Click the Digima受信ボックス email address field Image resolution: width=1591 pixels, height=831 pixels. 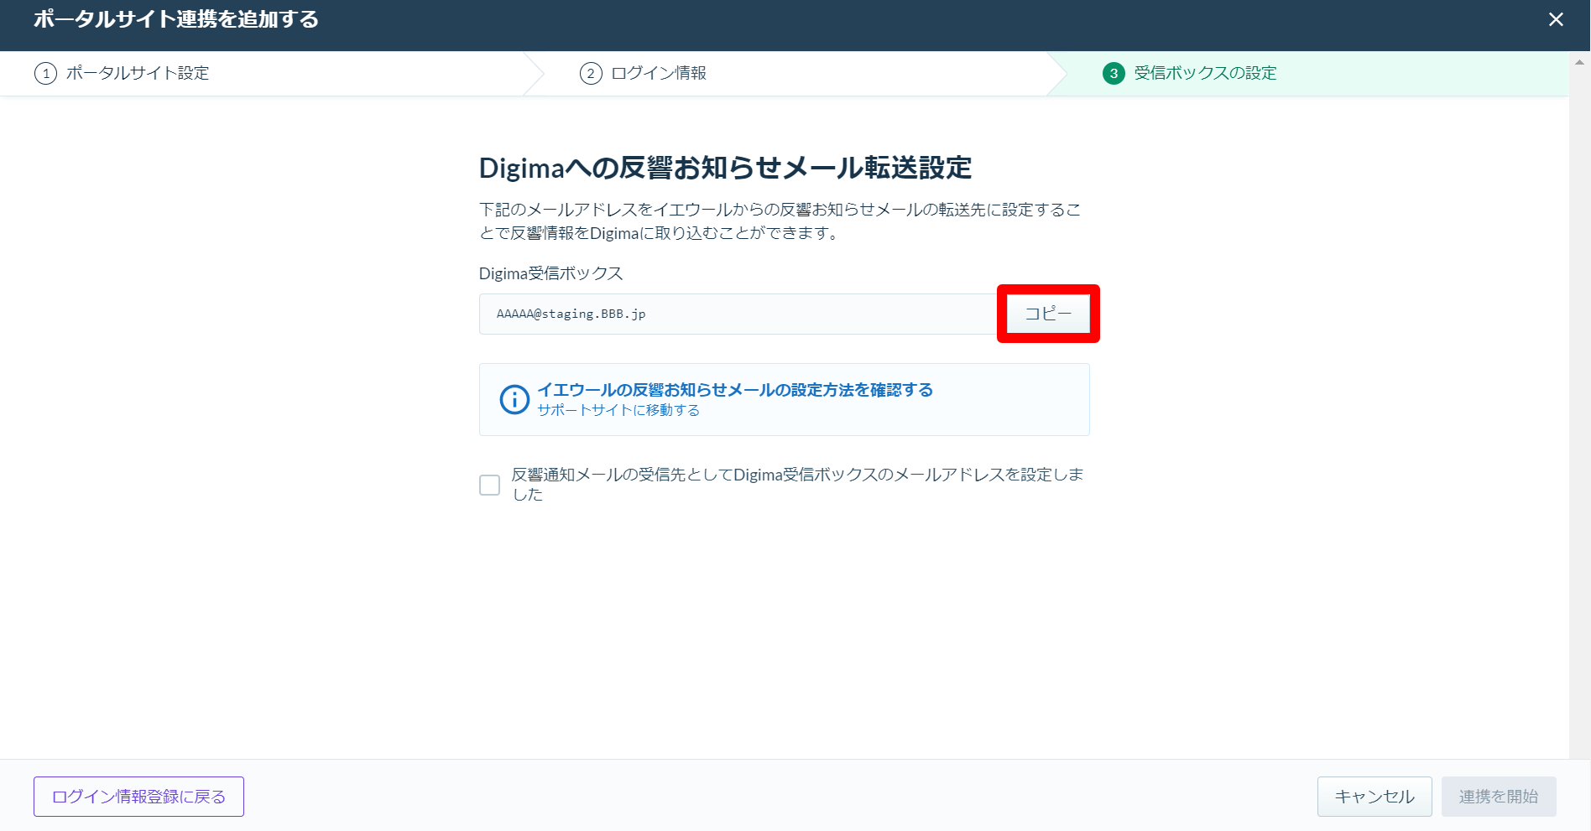click(x=743, y=314)
